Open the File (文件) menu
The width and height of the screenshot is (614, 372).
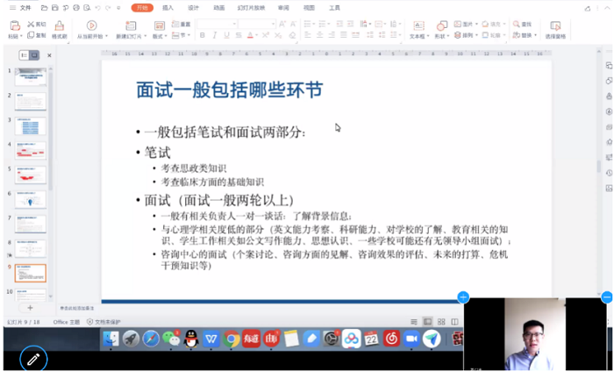tap(25, 7)
